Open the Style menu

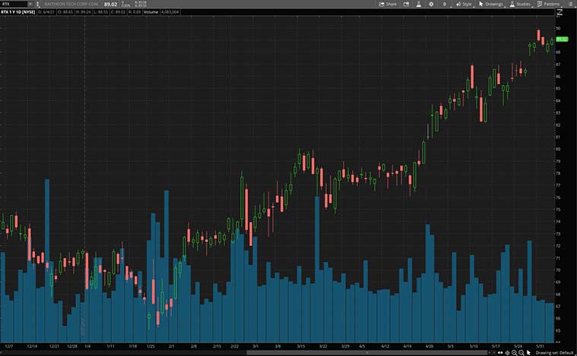(x=464, y=4)
